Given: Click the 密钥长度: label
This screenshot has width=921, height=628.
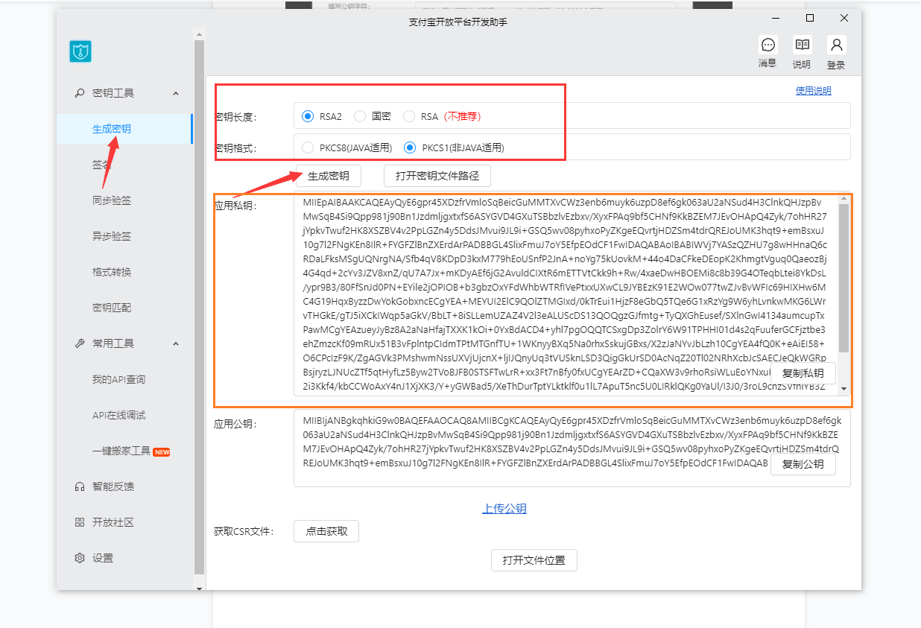Looking at the screenshot, I should click(235, 116).
